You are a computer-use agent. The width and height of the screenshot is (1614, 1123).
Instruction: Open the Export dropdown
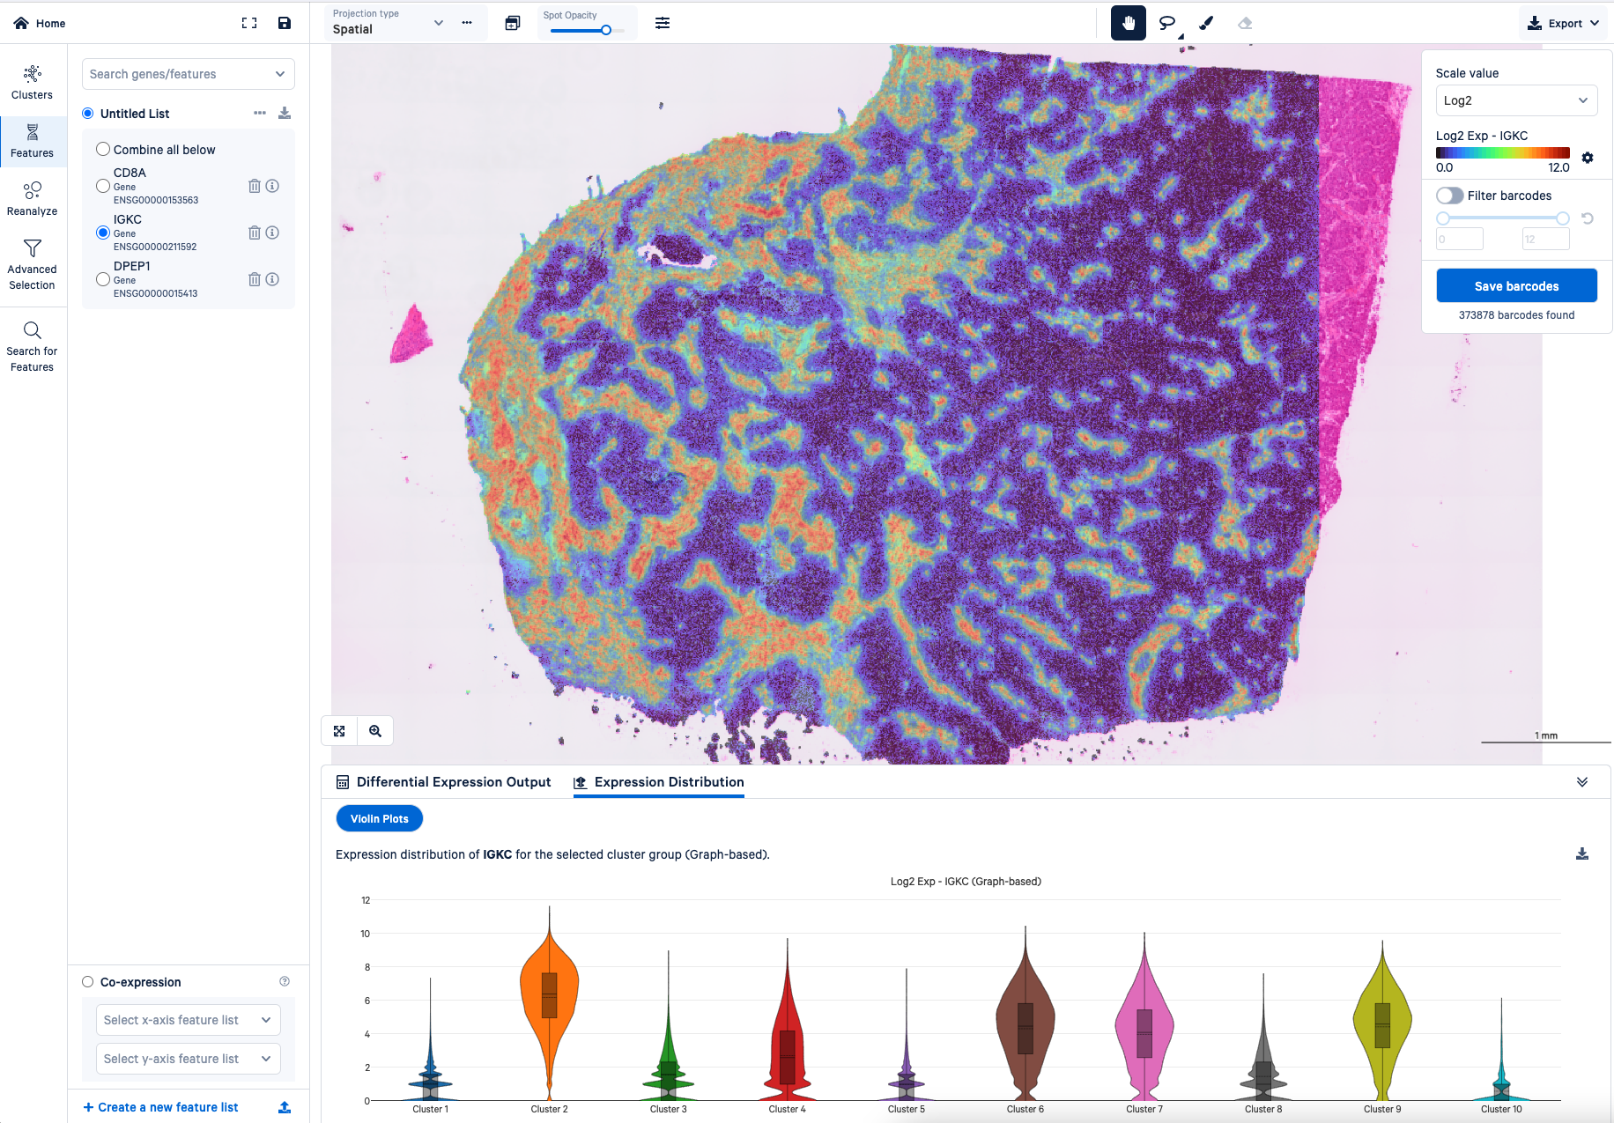point(1563,22)
